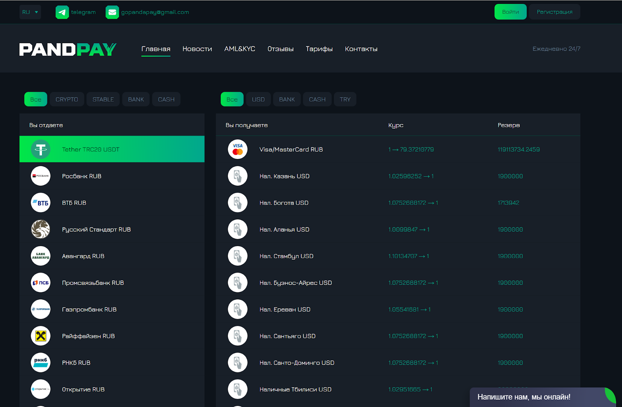
Task: Click cash icon for Нал. Аланья USD
Action: (x=238, y=229)
